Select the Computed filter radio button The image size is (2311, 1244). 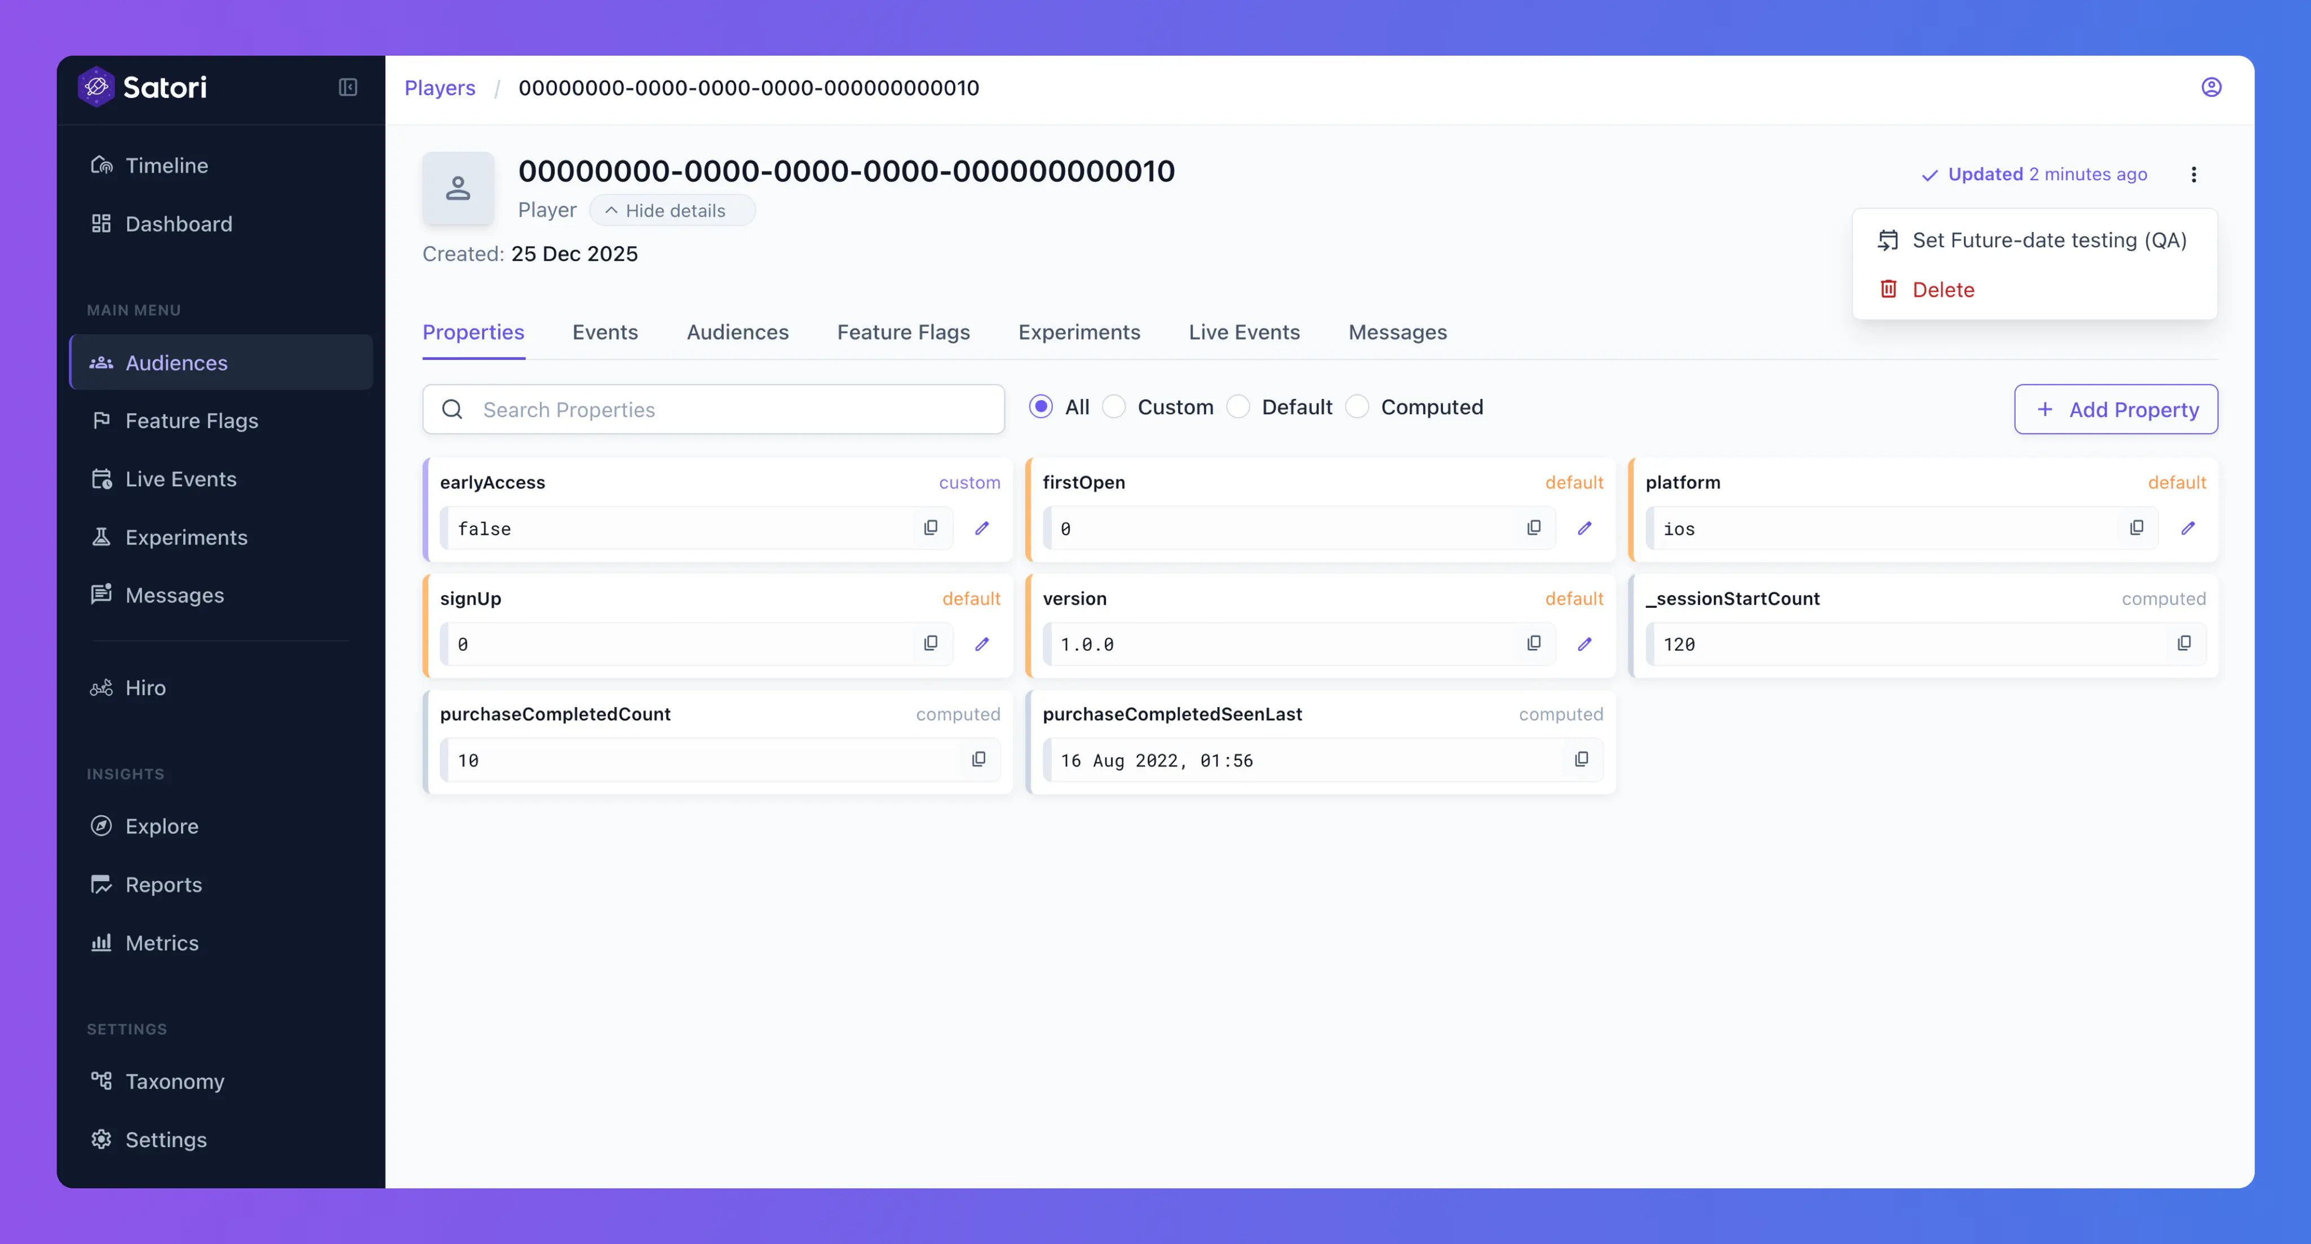tap(1357, 407)
